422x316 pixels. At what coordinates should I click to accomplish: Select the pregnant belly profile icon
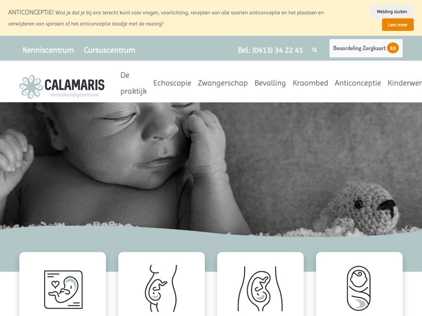tap(161, 288)
